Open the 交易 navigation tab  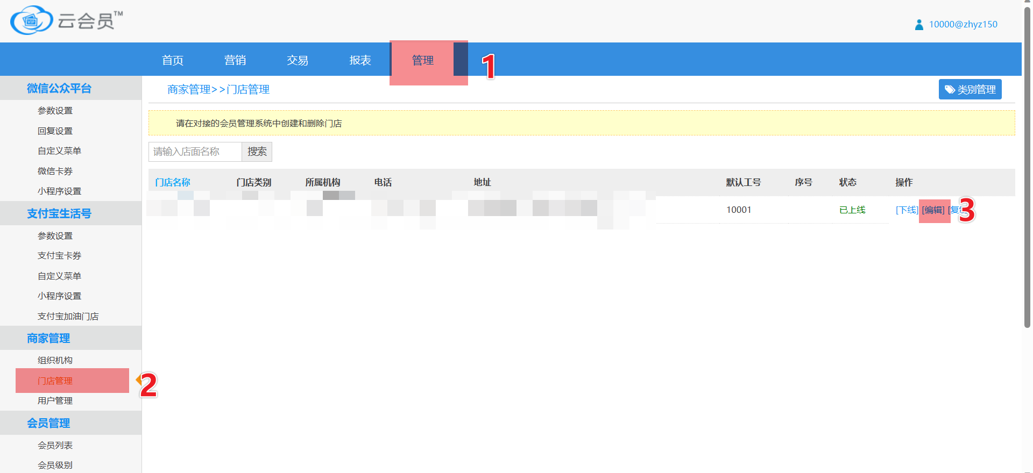tap(298, 60)
